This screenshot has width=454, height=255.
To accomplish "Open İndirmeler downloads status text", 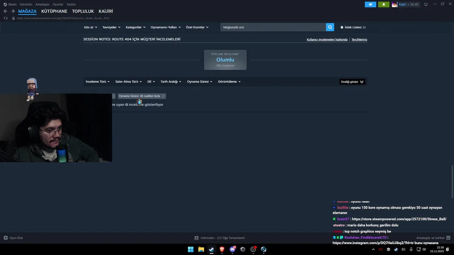I will [223, 238].
